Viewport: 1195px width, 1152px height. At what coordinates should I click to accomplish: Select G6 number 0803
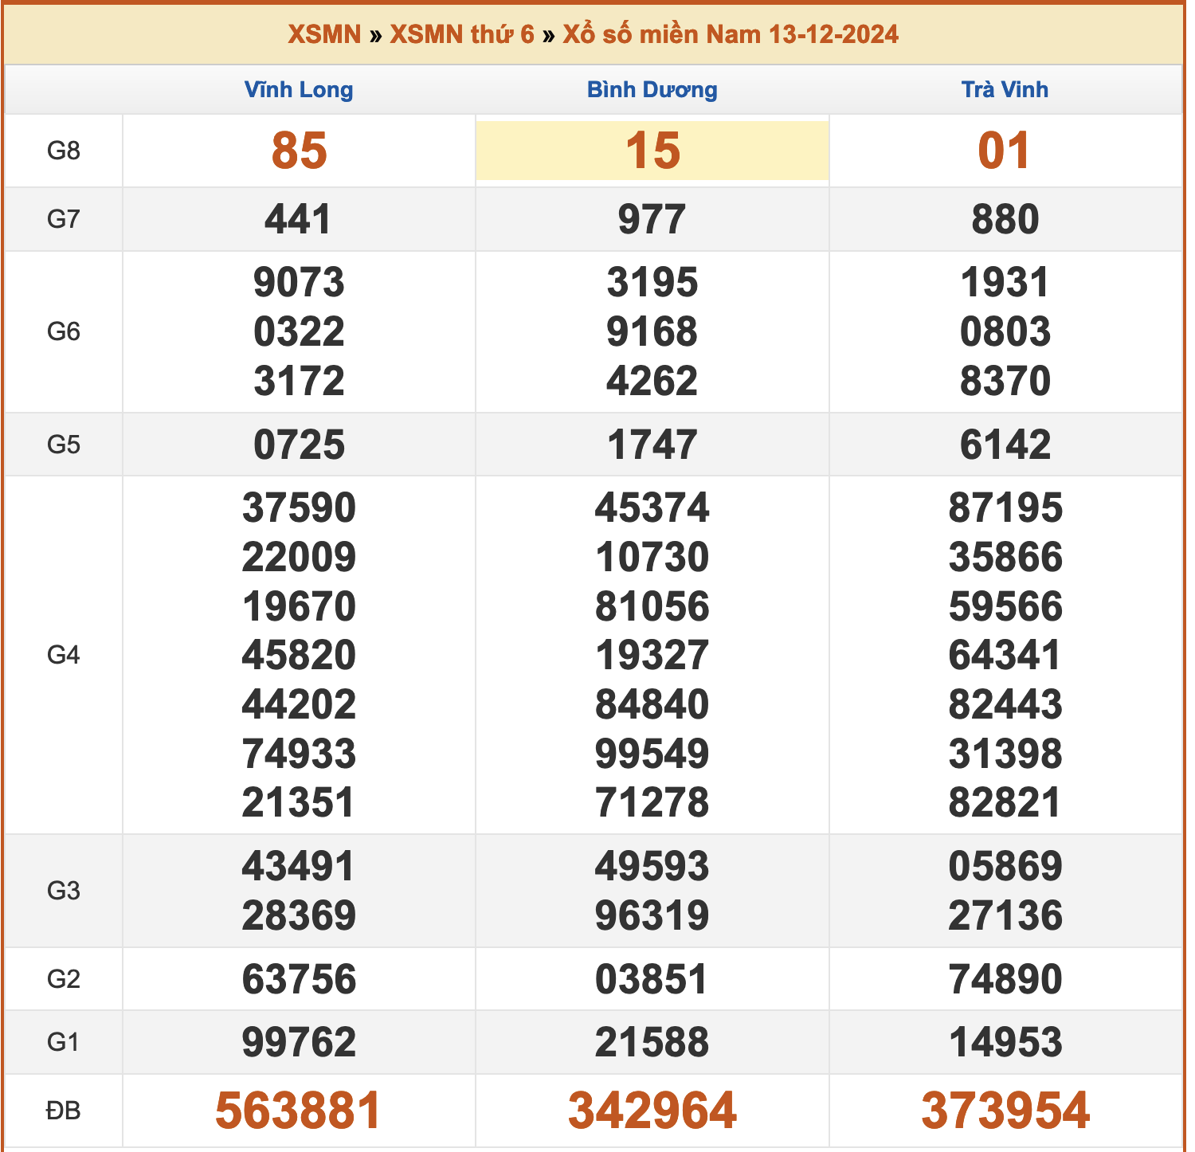point(1005,331)
